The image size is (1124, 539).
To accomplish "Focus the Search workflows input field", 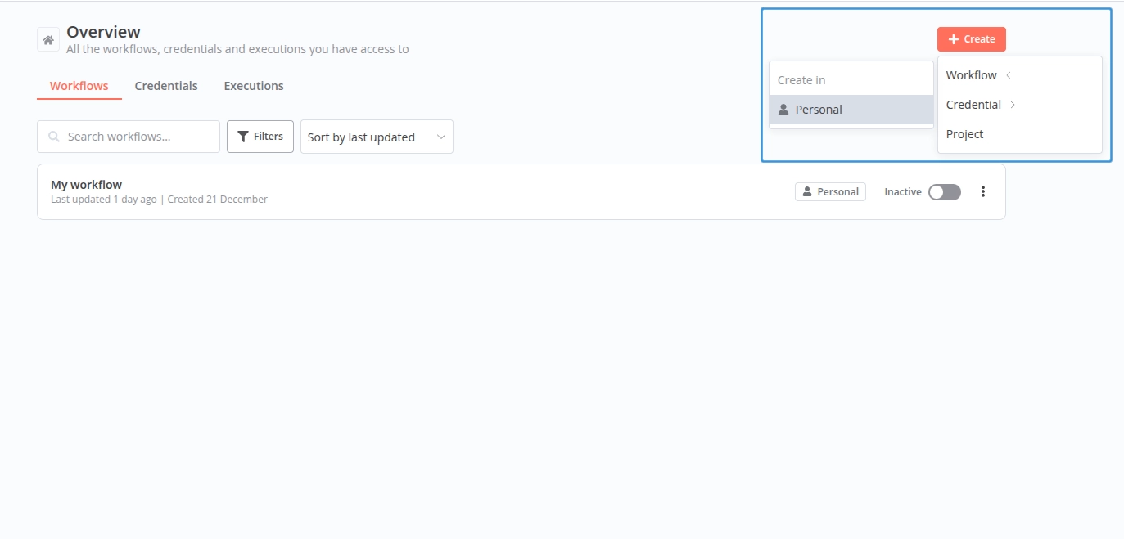I will [x=129, y=137].
